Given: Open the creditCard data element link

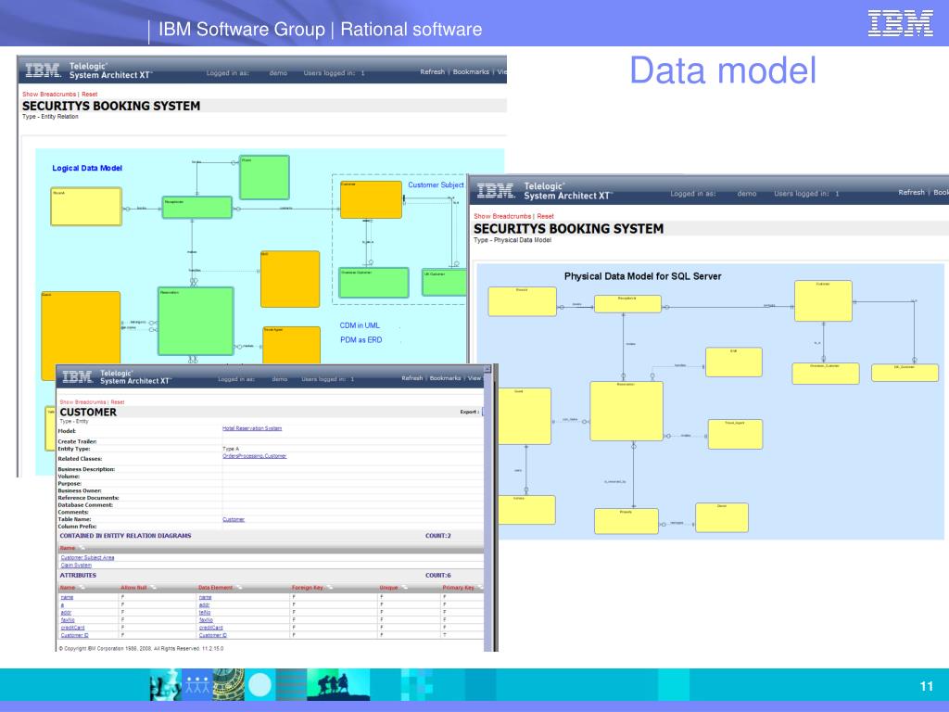Looking at the screenshot, I should tap(210, 628).
